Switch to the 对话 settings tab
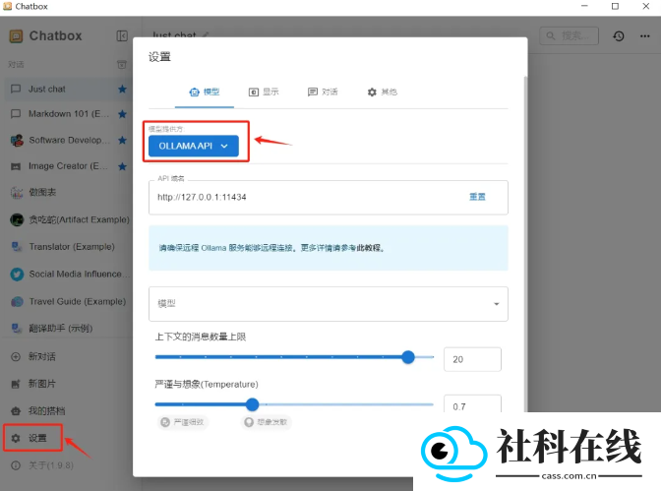Viewport: 661px width, 491px height. [323, 92]
